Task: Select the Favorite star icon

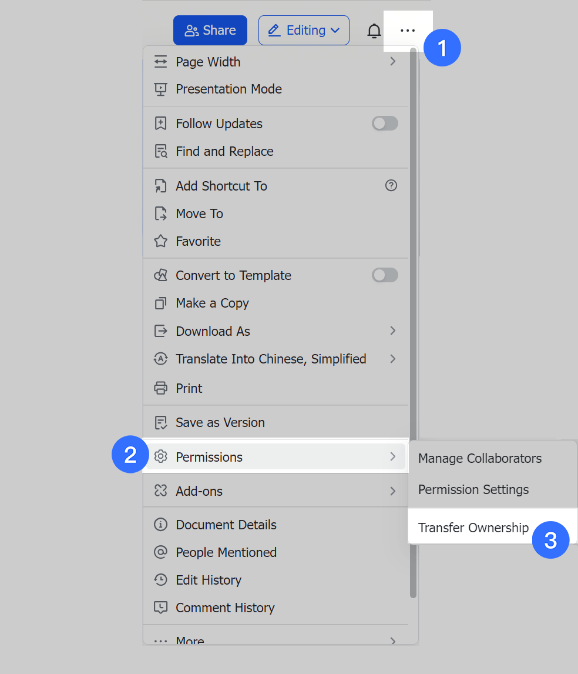Action: (161, 241)
